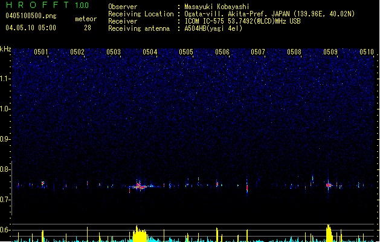Viewport: 380px width, 242px height.
Task: Select the Ogata-vill. Akita-Pref. JAPAN location text
Action: [x=269, y=14]
